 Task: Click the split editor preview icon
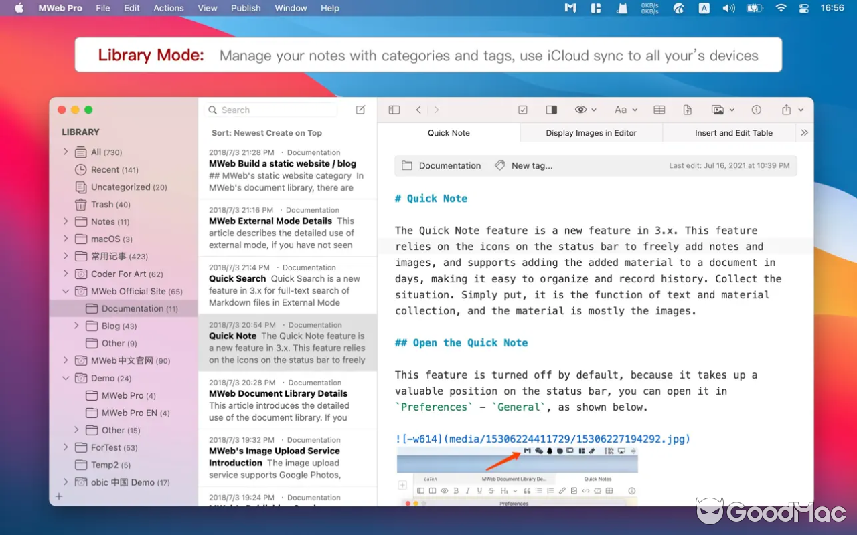click(x=551, y=109)
